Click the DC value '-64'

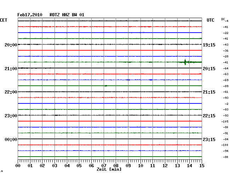(x=226, y=68)
